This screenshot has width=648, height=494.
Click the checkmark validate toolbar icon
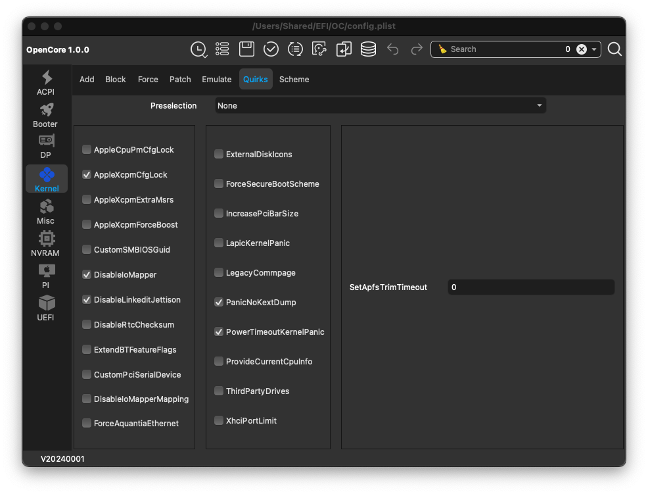[271, 49]
